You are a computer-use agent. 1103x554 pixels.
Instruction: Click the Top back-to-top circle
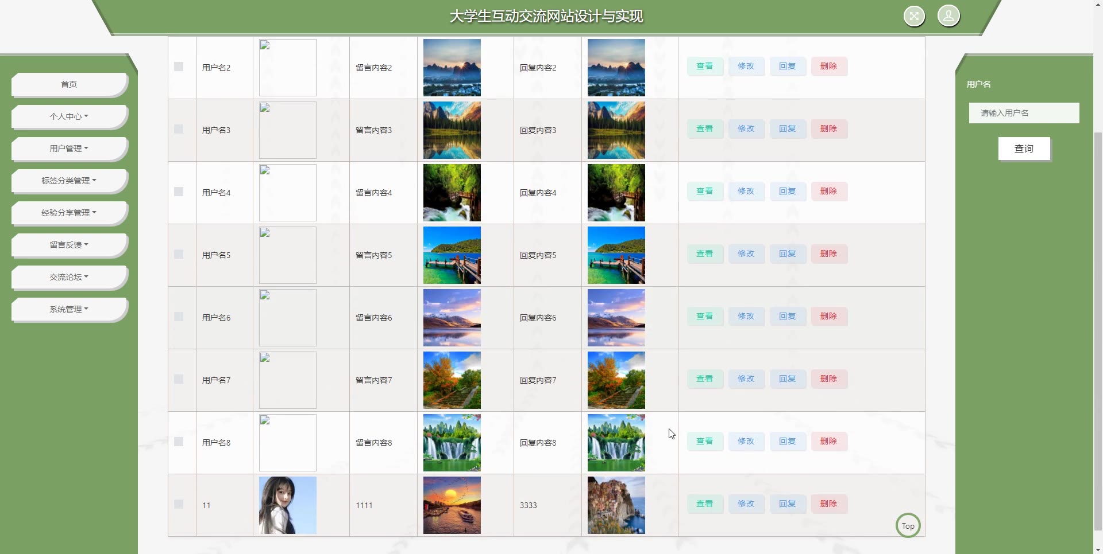[x=908, y=525]
